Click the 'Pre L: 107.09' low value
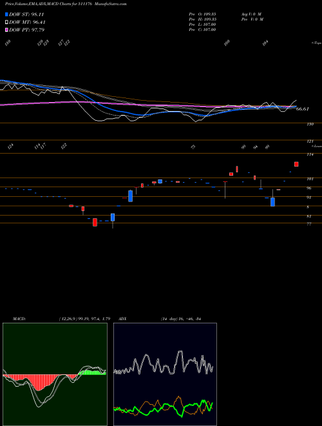Image resolution: width=322 pixels, height=426 pixels. 202,25
